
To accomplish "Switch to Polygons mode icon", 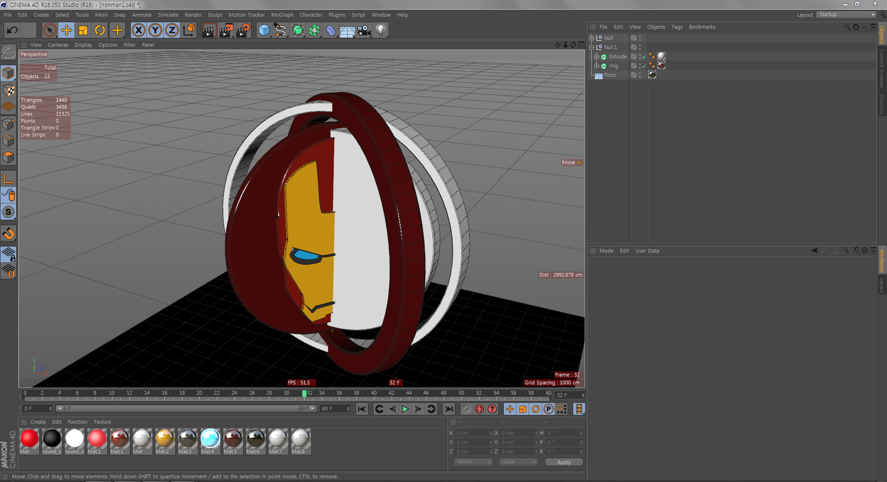I will coord(8,157).
